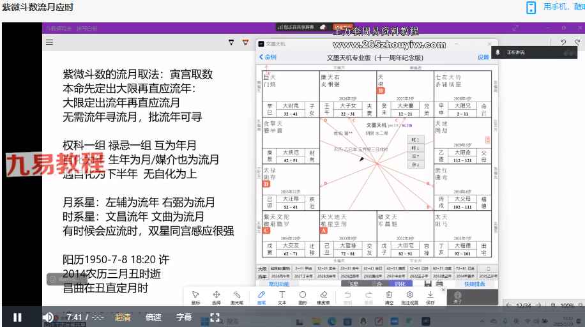Screen dimensions: 585x327
Task: Select the 激光笔 laser pointer tool
Action: coord(237,297)
